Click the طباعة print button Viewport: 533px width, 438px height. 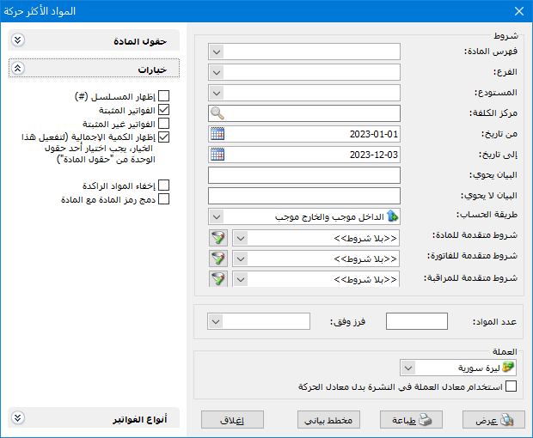click(x=411, y=420)
